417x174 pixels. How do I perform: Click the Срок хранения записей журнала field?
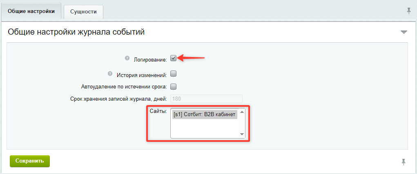206,99
